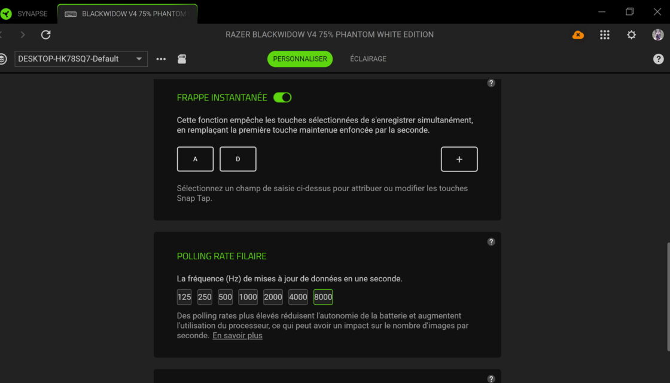Viewport: 670px width, 383px height.
Task: Click the user profile avatar
Action: coord(657,35)
